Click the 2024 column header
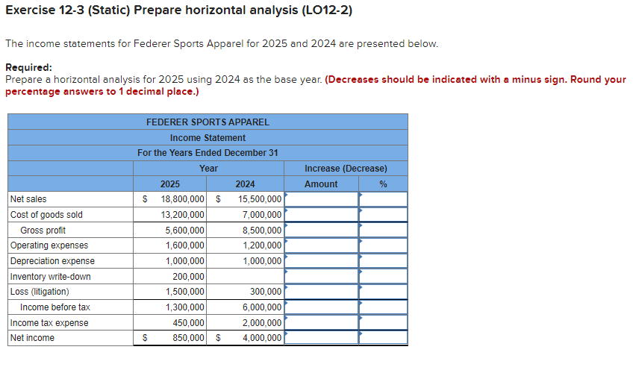The height and width of the screenshot is (379, 633). (x=245, y=184)
